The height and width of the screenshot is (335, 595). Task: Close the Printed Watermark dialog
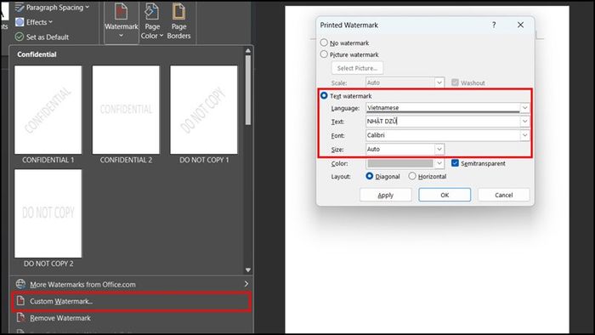tap(520, 25)
